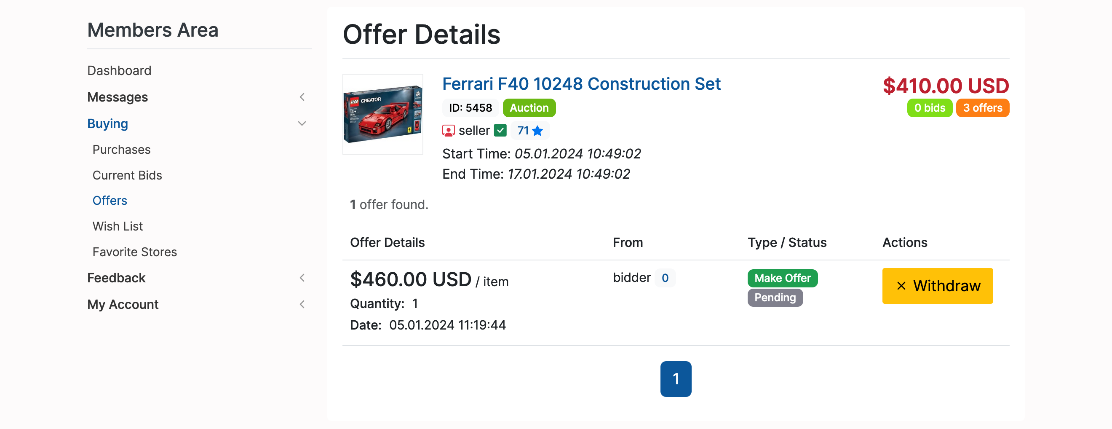The height and width of the screenshot is (429, 1112).
Task: Click the X icon on Withdraw button
Action: click(x=901, y=286)
